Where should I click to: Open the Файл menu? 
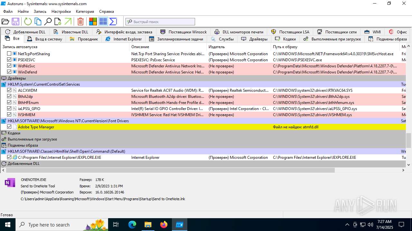[x=8, y=11]
